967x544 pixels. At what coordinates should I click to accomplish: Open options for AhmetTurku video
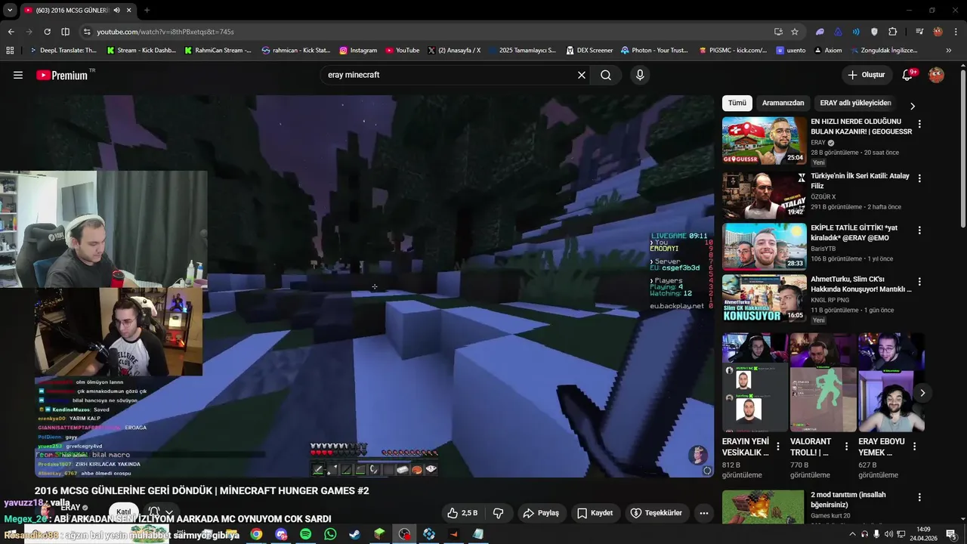pos(919,281)
